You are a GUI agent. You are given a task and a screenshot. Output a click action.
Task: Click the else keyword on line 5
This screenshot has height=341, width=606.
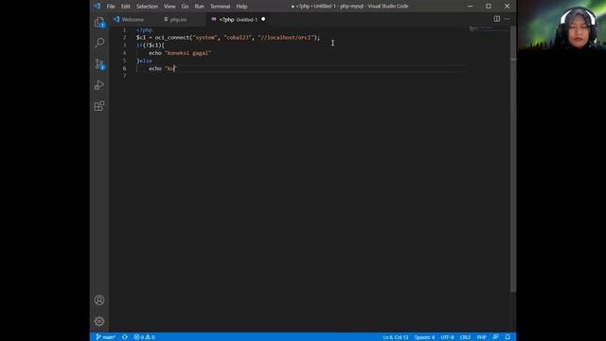(146, 61)
